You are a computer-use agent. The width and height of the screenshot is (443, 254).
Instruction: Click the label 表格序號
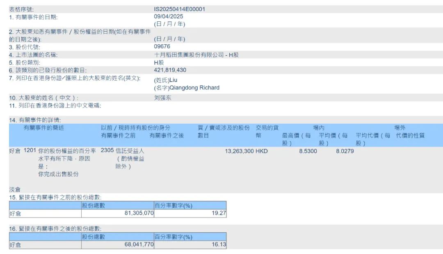(x=21, y=9)
